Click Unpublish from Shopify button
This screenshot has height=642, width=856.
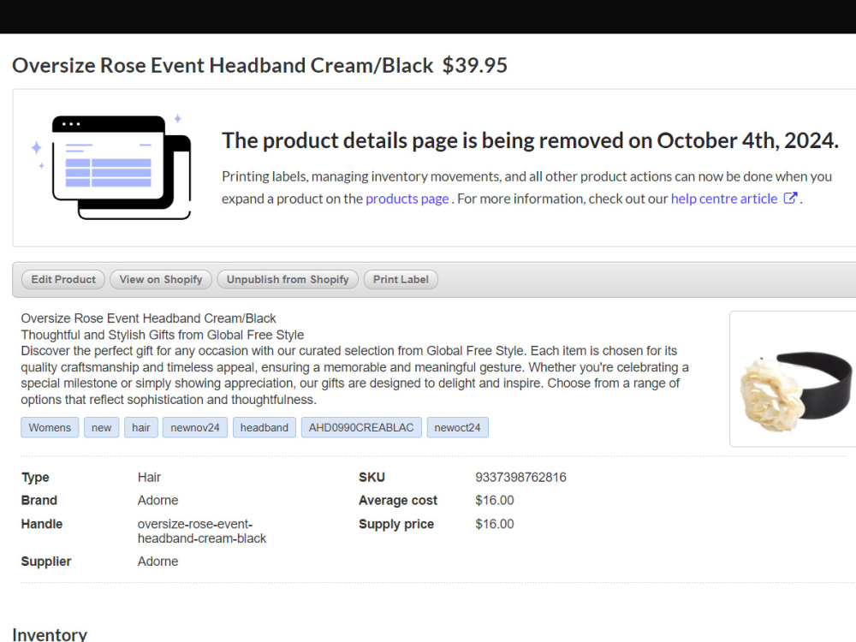(x=287, y=280)
